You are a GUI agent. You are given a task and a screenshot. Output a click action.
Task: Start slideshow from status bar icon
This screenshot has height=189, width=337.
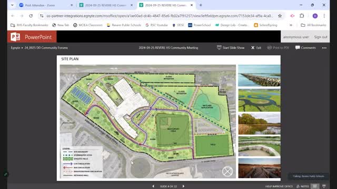point(324,186)
